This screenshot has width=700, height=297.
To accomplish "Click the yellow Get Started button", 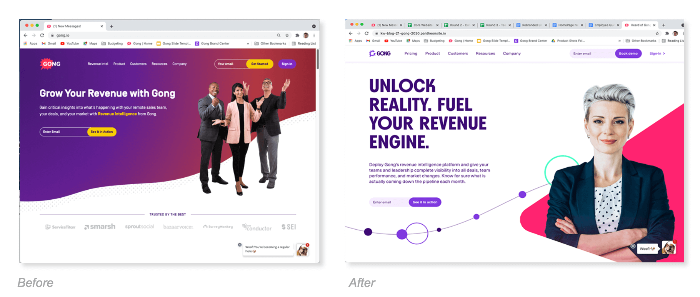I will [260, 64].
